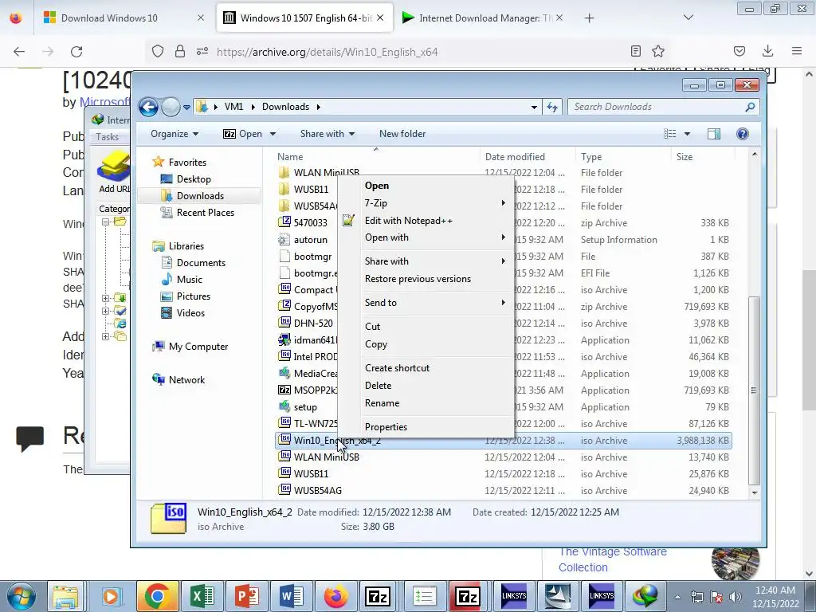The image size is (816, 612).
Task: Open My Computer in navigation pane
Action: point(198,347)
